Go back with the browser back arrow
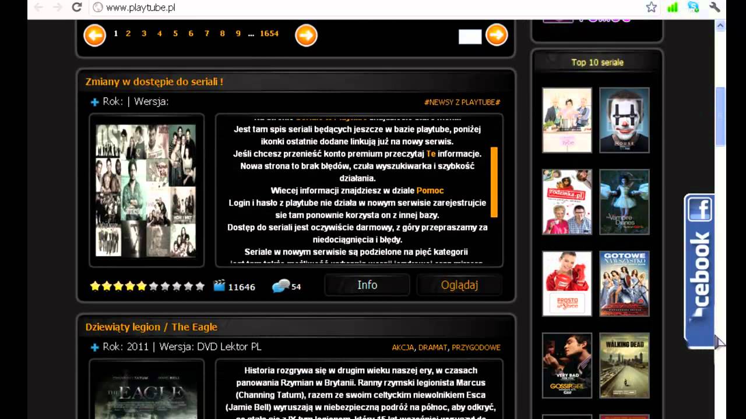 pyautogui.click(x=38, y=8)
